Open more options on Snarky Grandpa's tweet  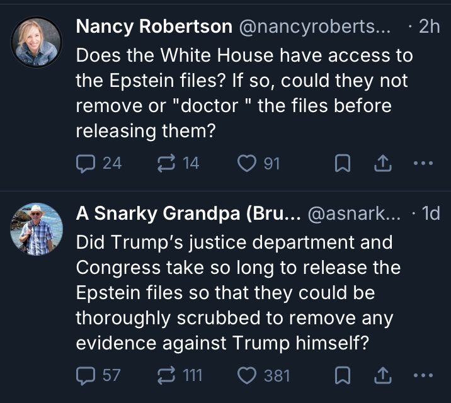click(x=423, y=376)
